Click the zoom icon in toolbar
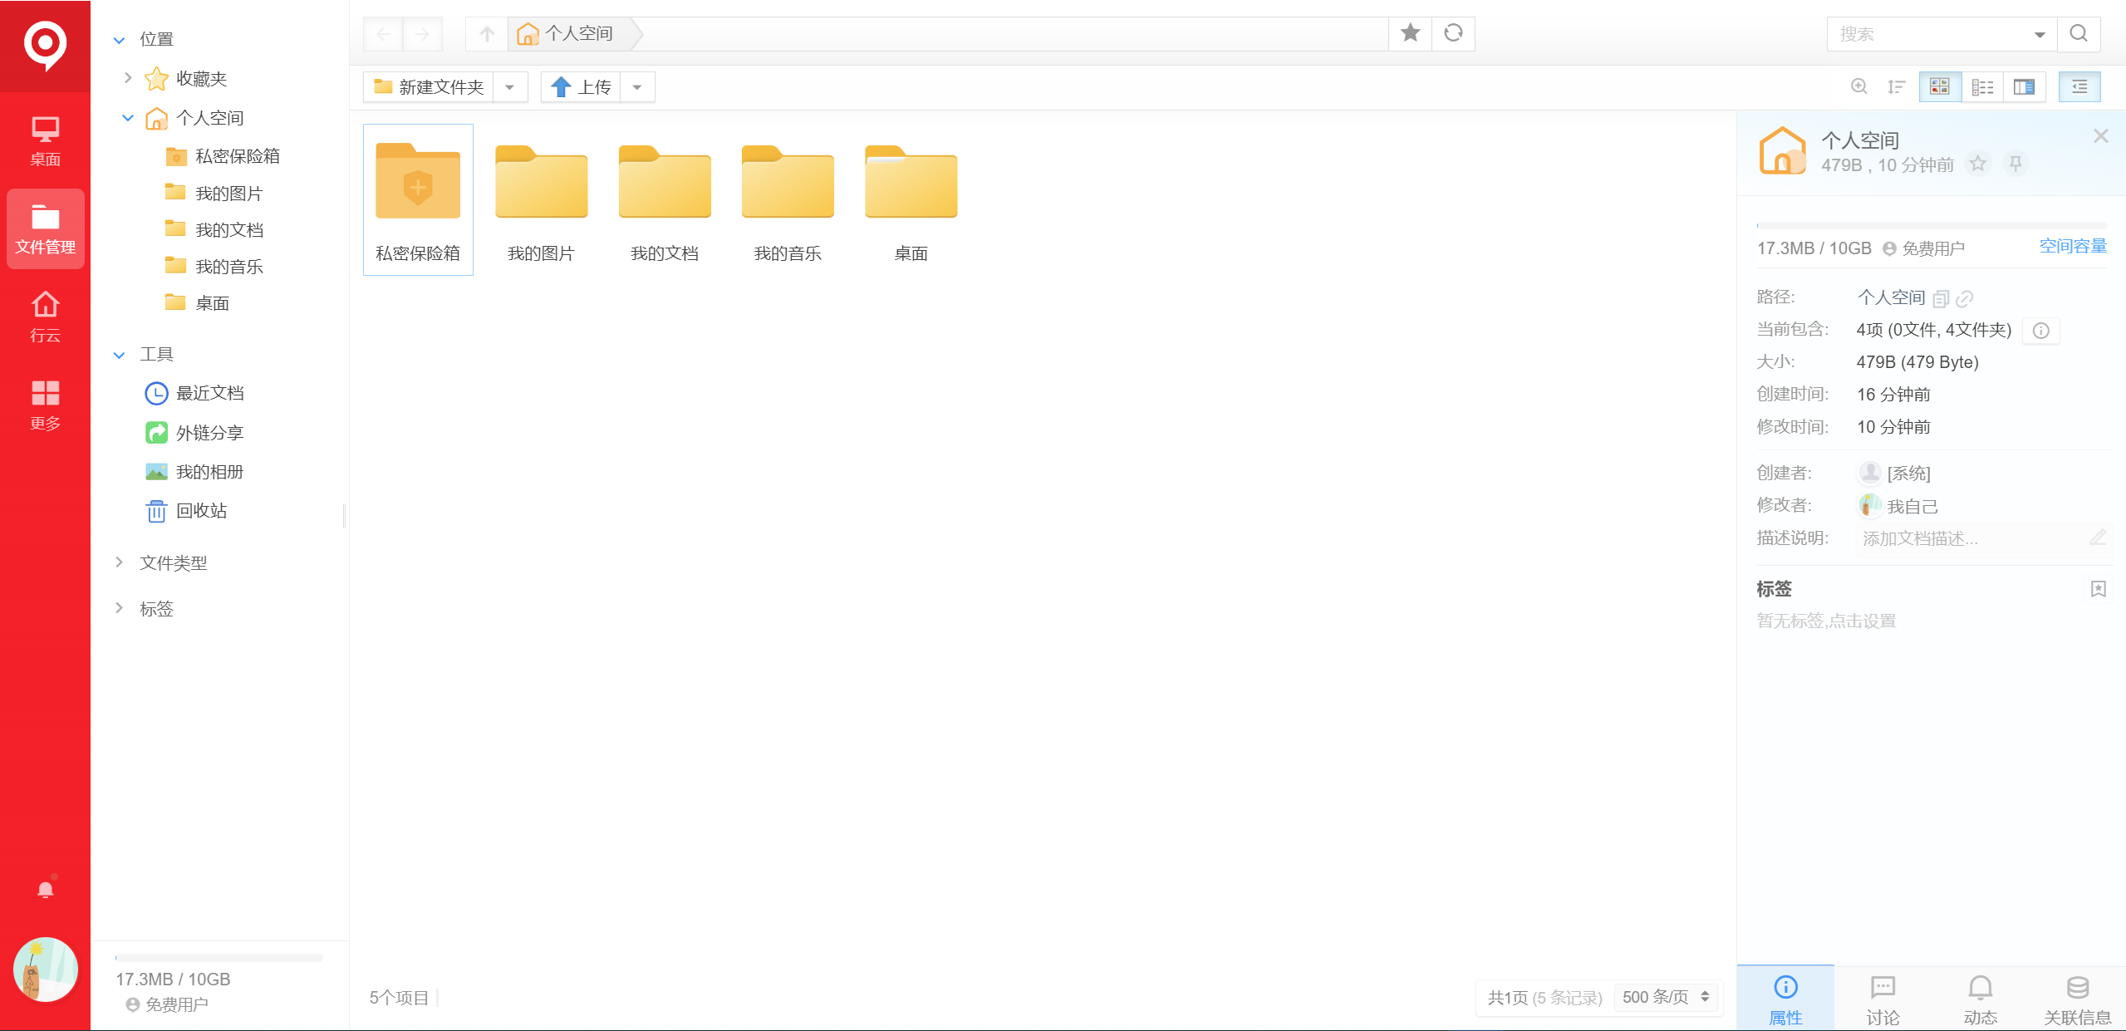The height and width of the screenshot is (1031, 2126). [x=1859, y=87]
